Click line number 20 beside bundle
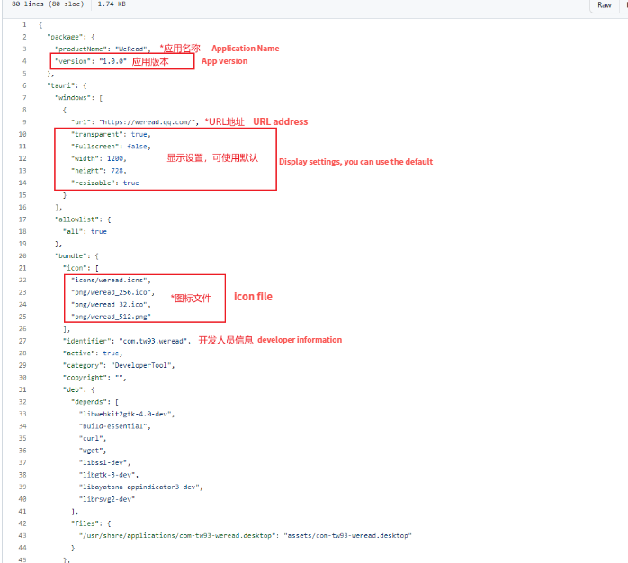This screenshot has width=628, height=563. [x=22, y=255]
